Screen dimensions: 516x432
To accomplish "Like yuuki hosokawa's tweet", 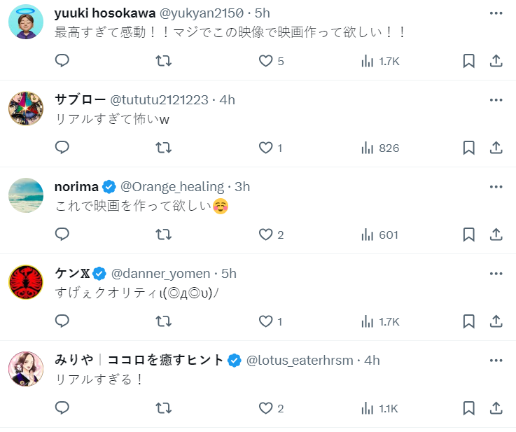I will click(266, 61).
